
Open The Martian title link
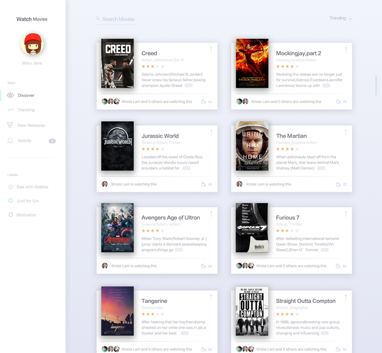tap(291, 136)
